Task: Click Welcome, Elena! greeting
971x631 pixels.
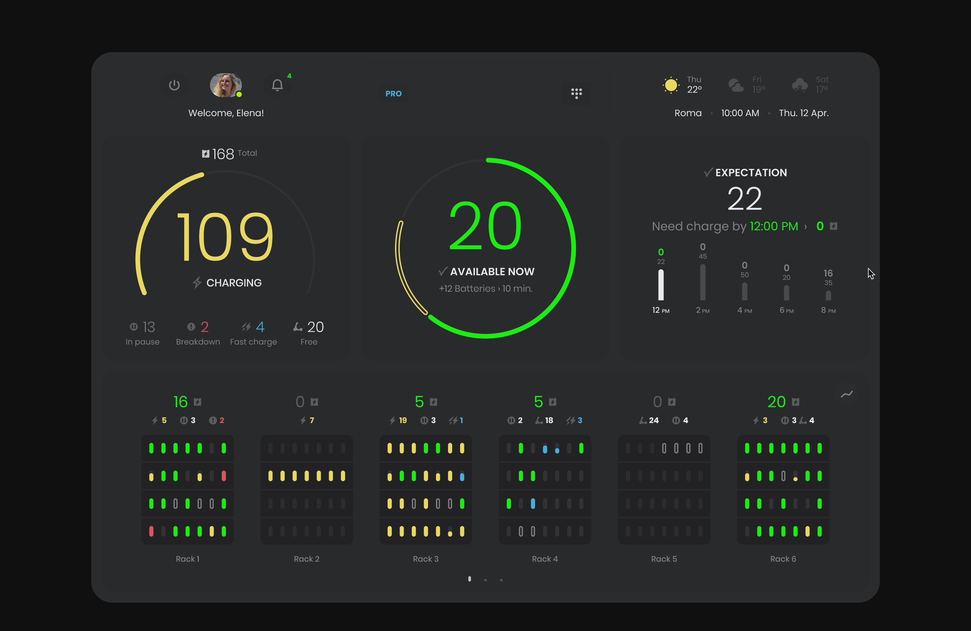Action: (226, 113)
